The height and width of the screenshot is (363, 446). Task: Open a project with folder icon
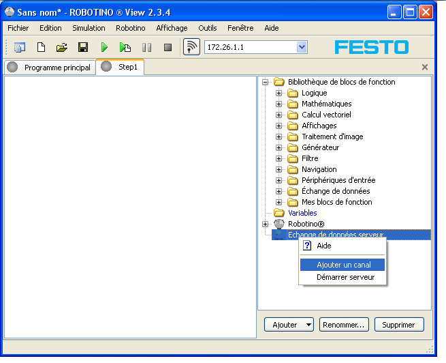62,47
